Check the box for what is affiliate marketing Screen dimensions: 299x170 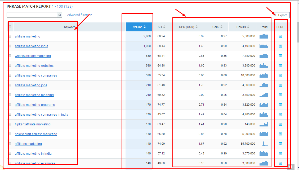10,56
